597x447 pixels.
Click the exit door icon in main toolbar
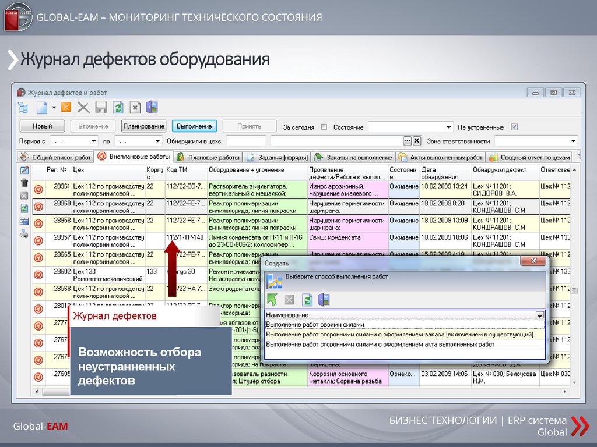point(152,108)
